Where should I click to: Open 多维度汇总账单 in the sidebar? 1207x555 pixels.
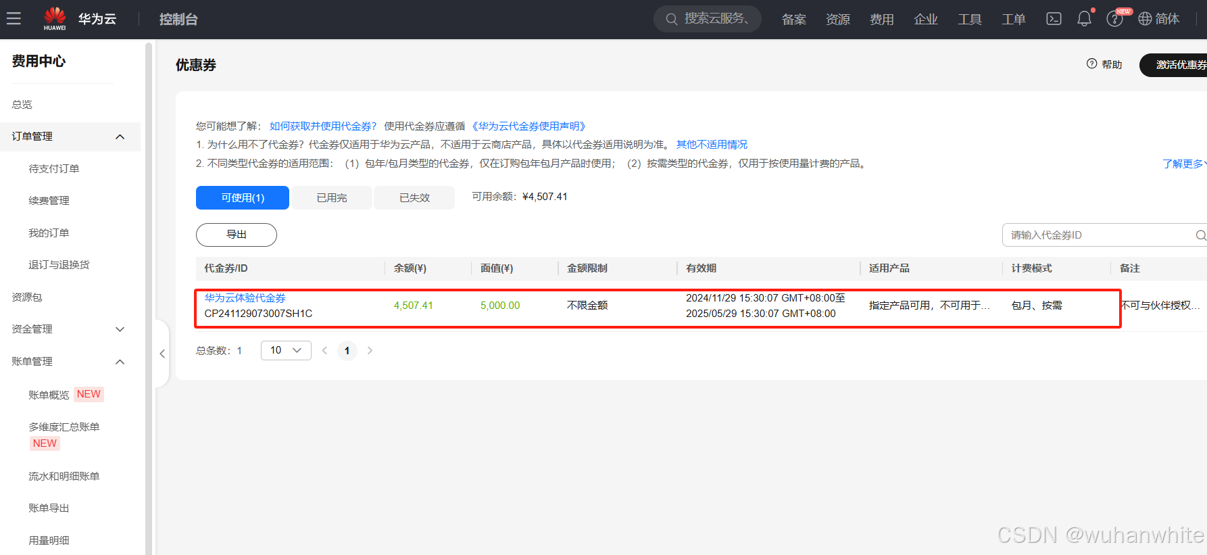64,427
